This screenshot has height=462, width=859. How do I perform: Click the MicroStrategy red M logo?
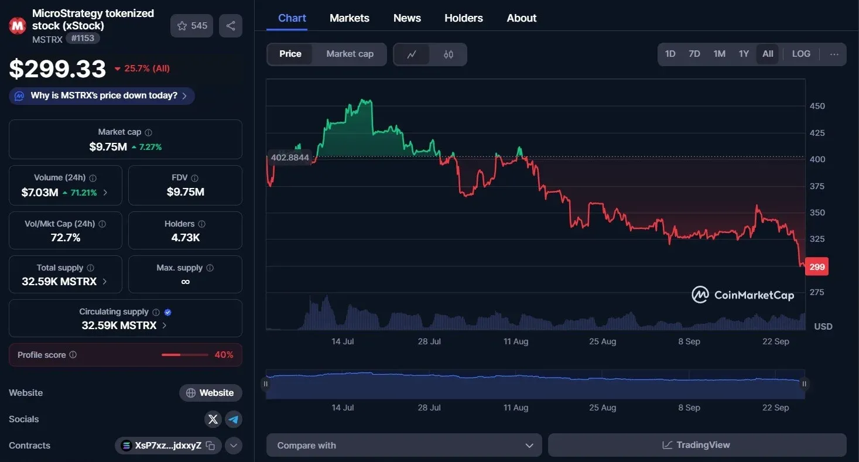18,26
